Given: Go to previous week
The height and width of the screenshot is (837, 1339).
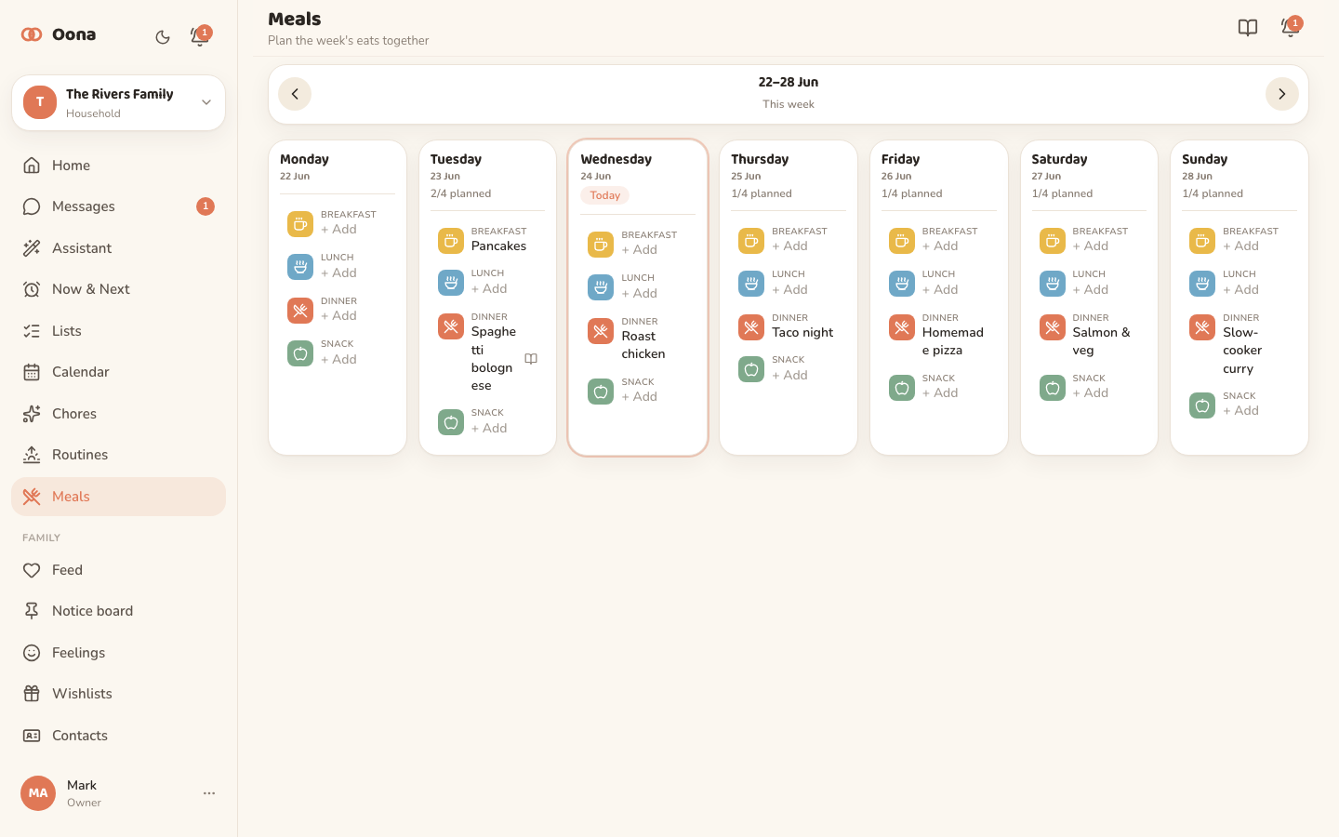Looking at the screenshot, I should click(295, 94).
